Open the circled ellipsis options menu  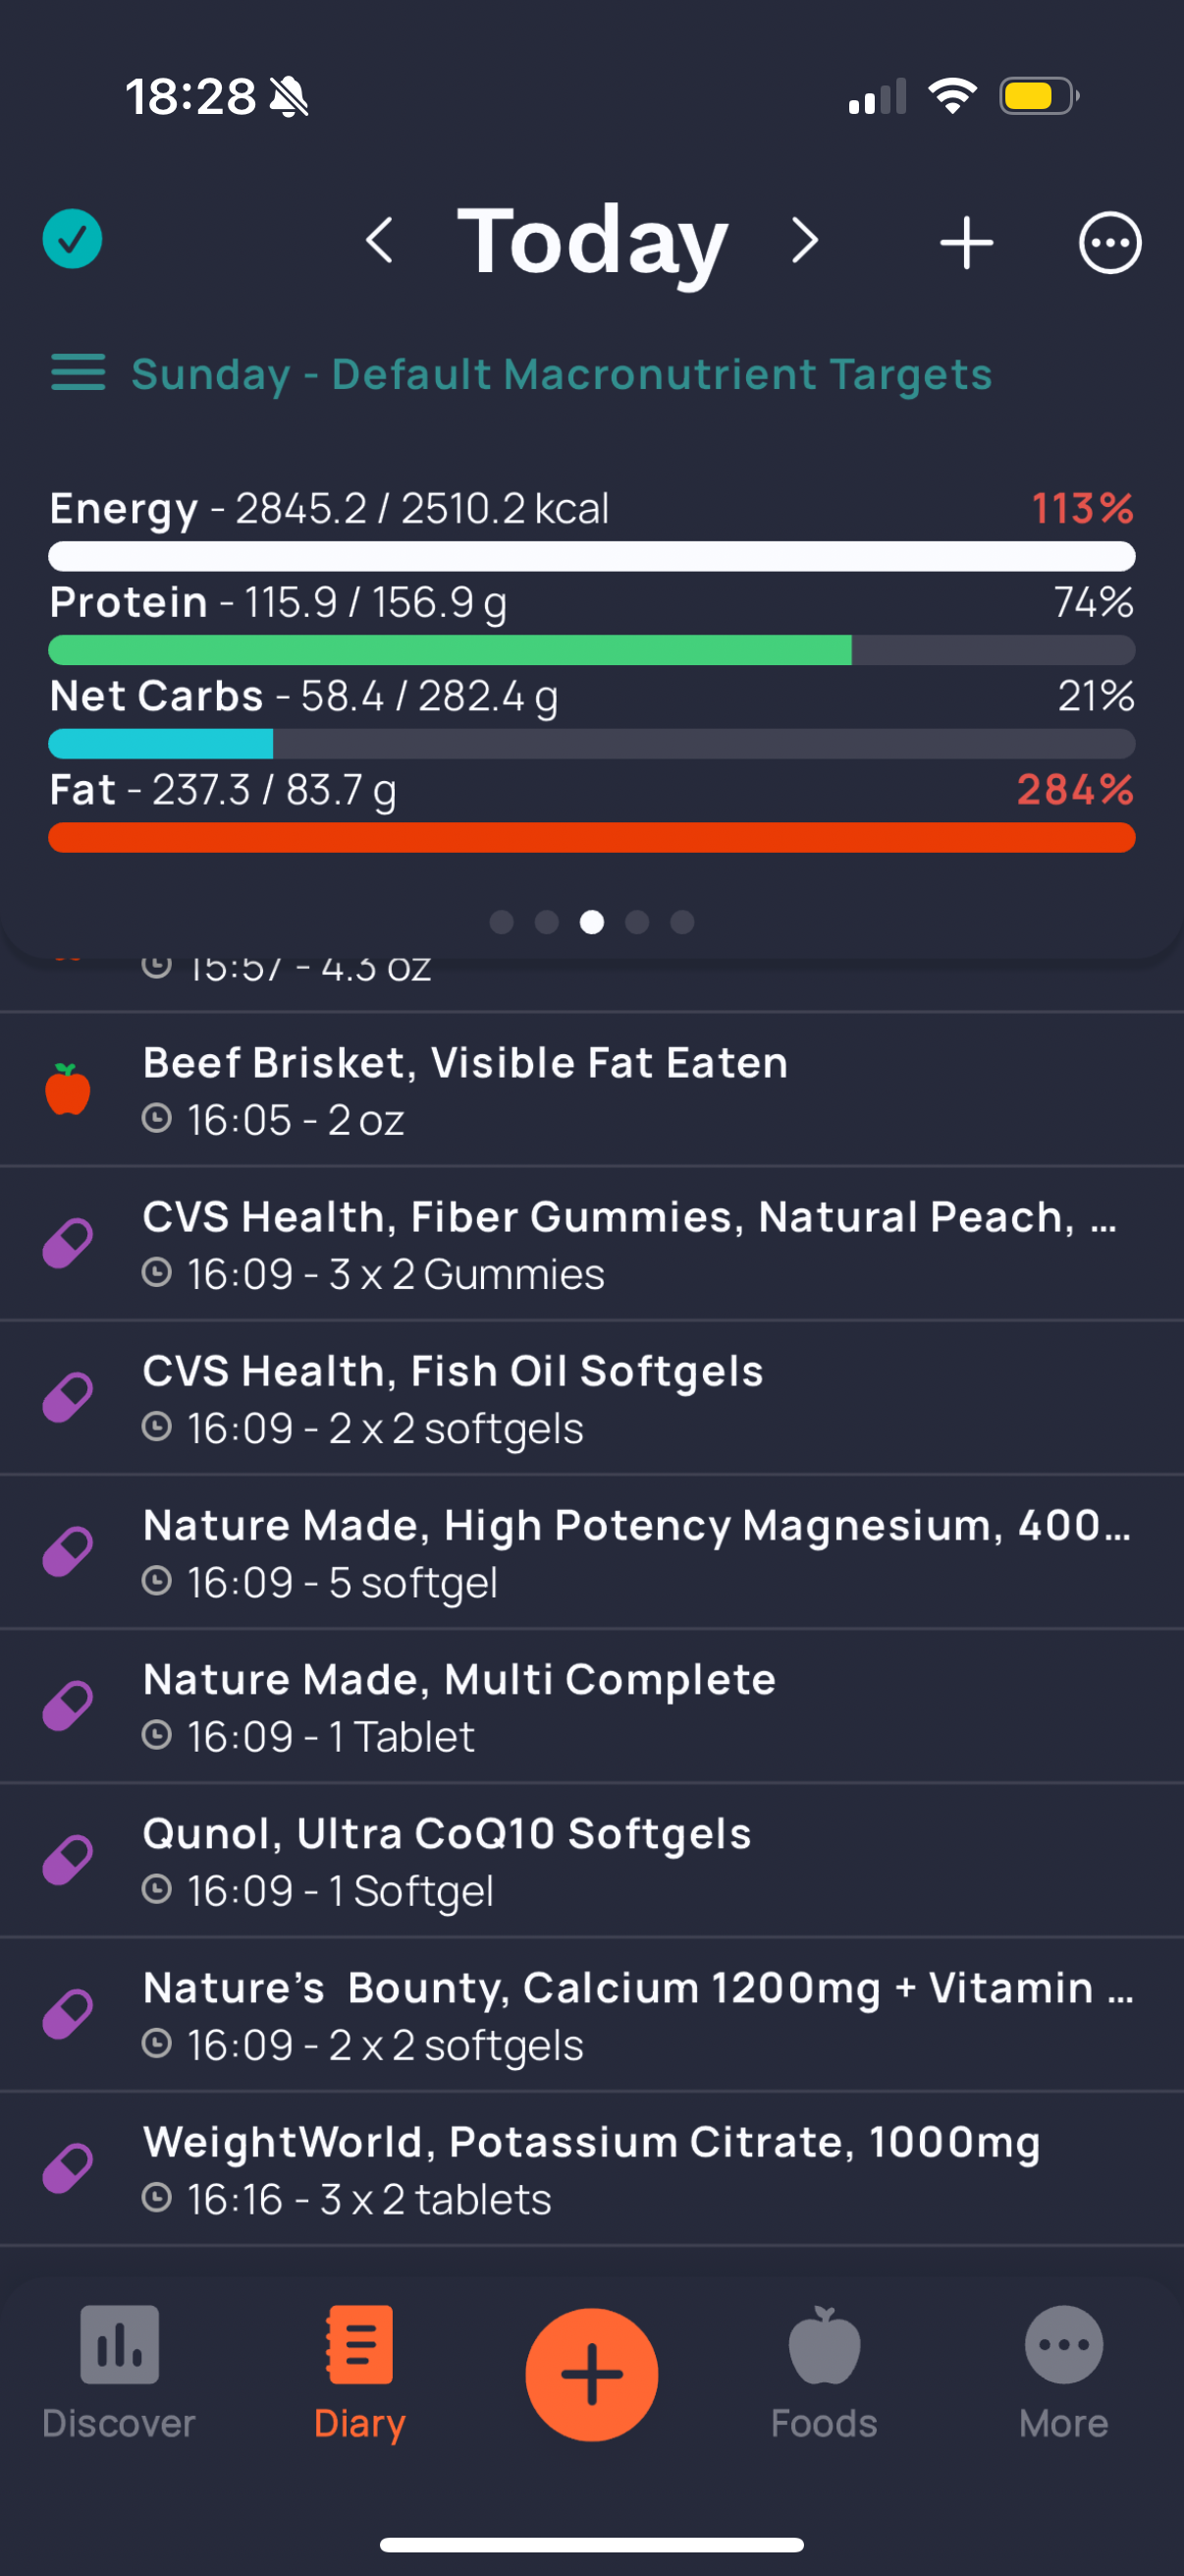(x=1109, y=243)
